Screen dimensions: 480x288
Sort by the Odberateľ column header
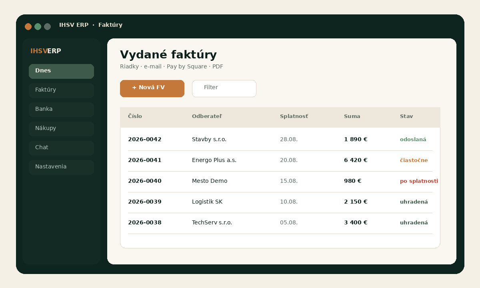click(x=207, y=116)
